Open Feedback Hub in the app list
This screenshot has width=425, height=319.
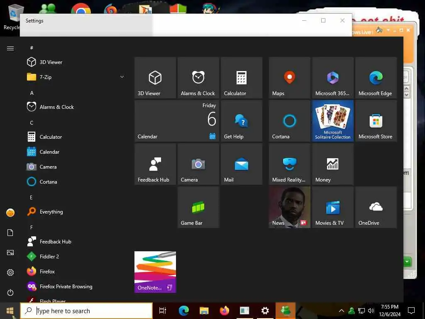click(76, 241)
